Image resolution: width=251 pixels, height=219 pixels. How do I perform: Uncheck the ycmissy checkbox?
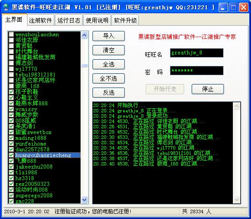tap(11, 109)
